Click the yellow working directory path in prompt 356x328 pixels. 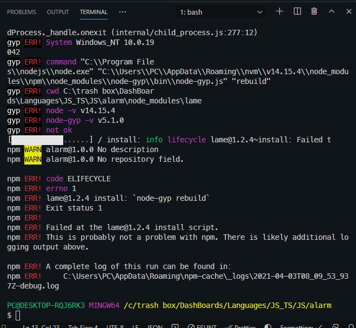click(228, 305)
